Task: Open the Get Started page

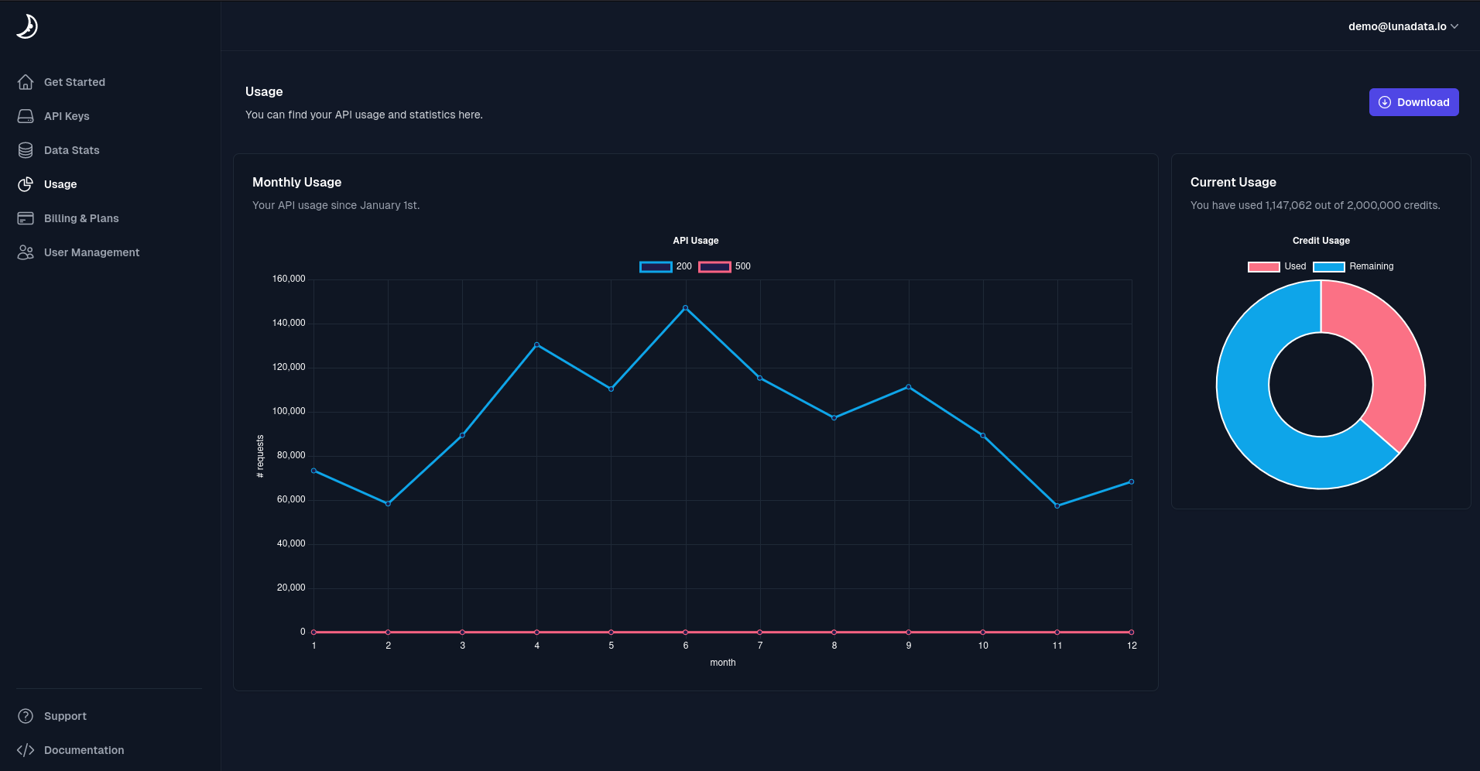Action: [x=74, y=82]
